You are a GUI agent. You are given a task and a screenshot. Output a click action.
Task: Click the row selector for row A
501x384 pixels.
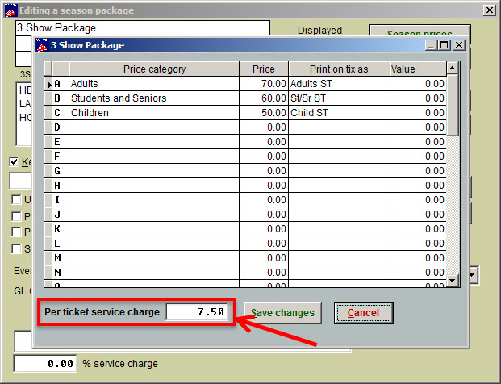(48, 84)
